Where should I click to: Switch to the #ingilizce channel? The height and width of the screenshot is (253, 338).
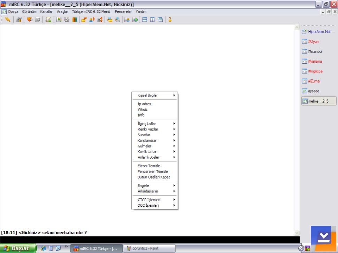point(318,71)
